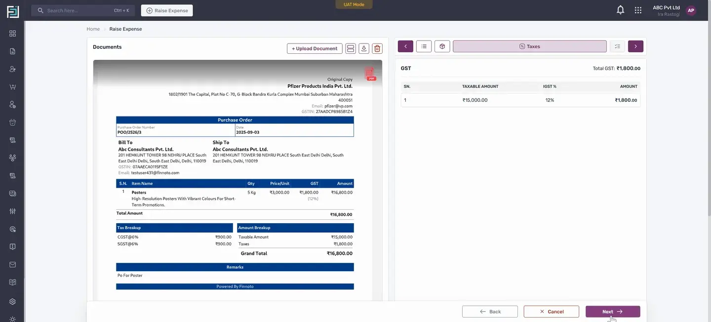
Task: Click the Raise Expense breadcrumb
Action: [x=125, y=29]
